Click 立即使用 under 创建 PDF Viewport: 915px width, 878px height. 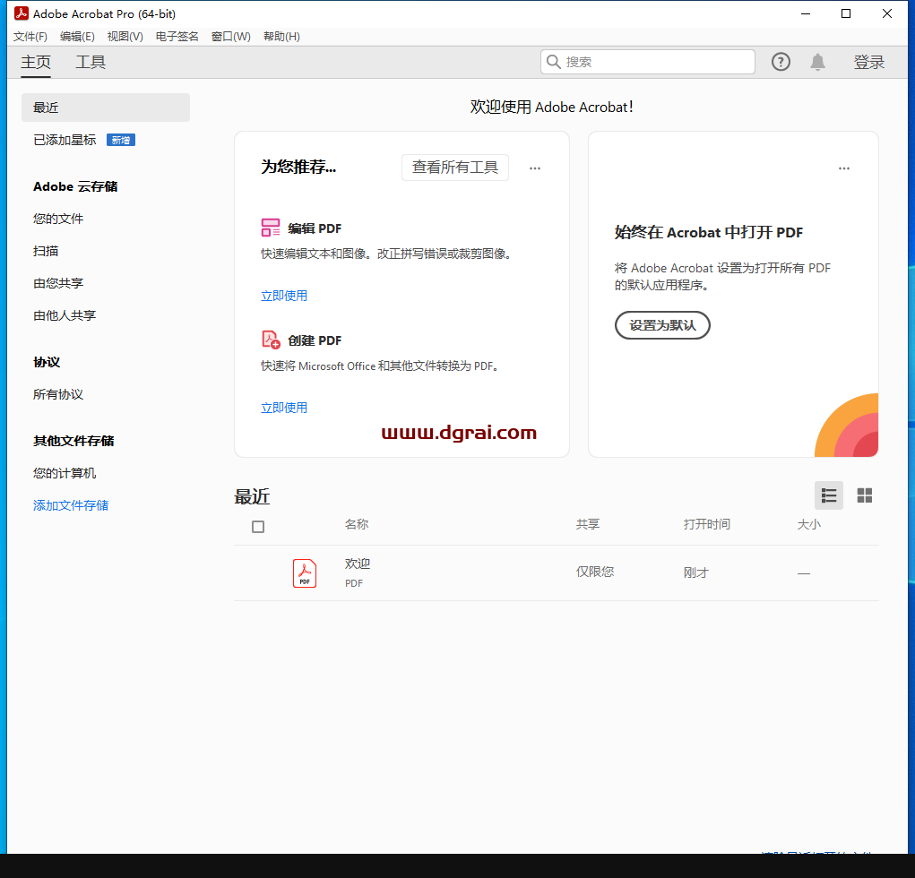point(284,408)
